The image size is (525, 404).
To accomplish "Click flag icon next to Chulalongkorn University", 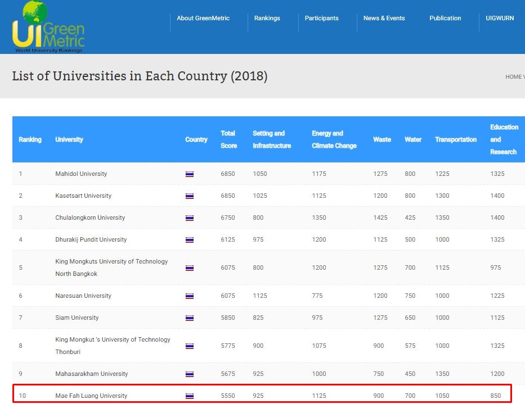I will click(x=190, y=218).
